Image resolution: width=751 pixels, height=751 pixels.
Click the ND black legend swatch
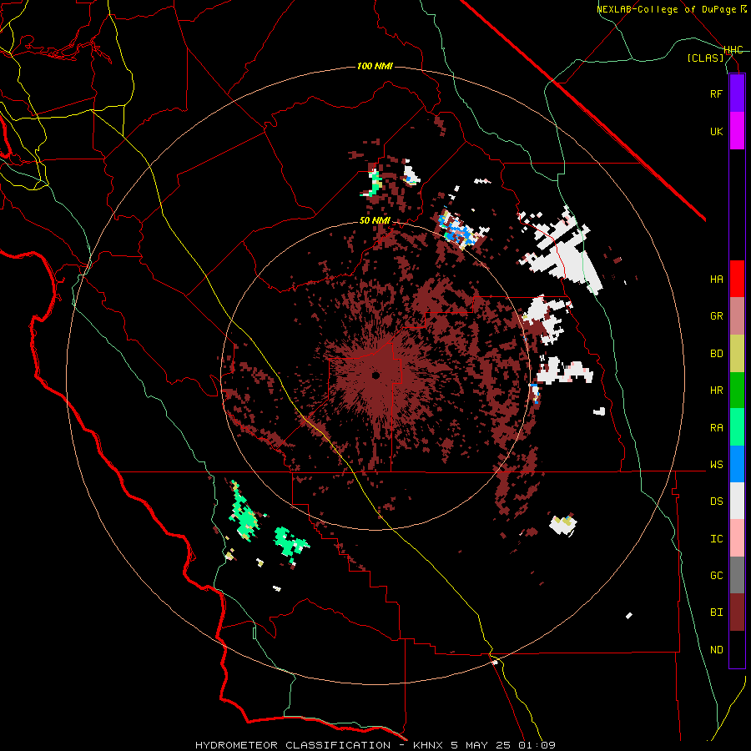tap(737, 649)
